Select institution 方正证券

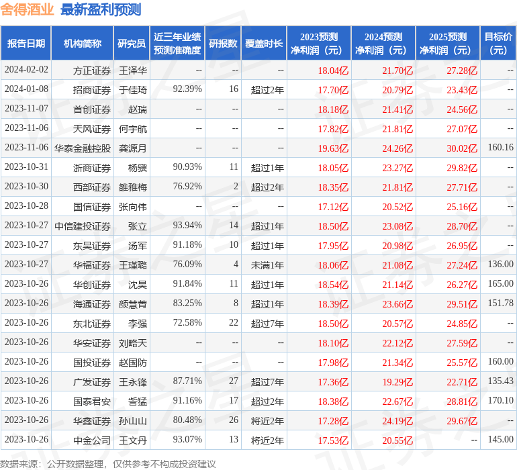pos(92,70)
